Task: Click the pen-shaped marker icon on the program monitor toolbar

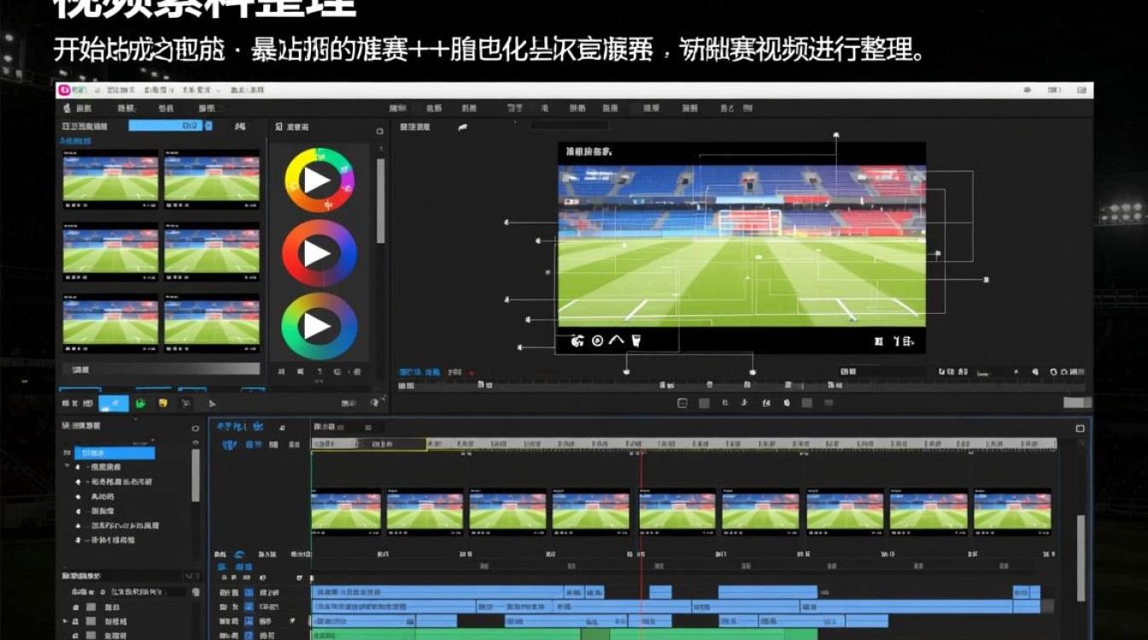Action: [x=635, y=340]
